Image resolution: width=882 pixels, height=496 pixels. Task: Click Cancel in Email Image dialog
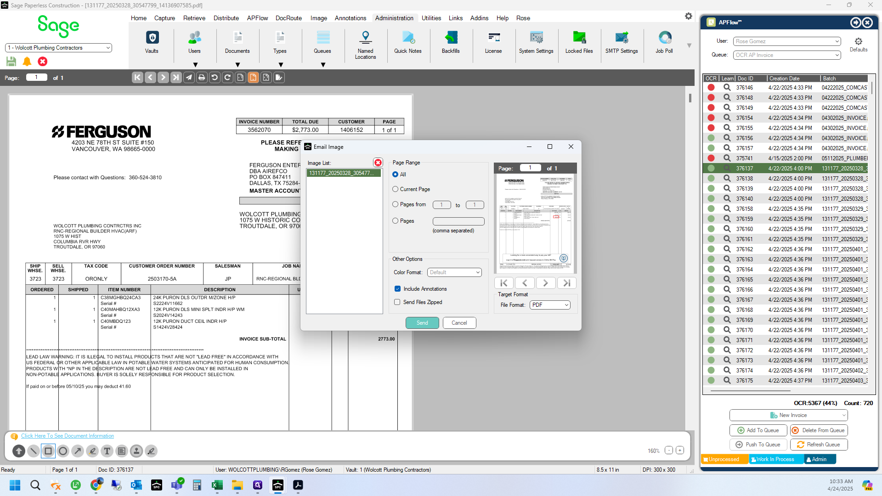coord(459,323)
